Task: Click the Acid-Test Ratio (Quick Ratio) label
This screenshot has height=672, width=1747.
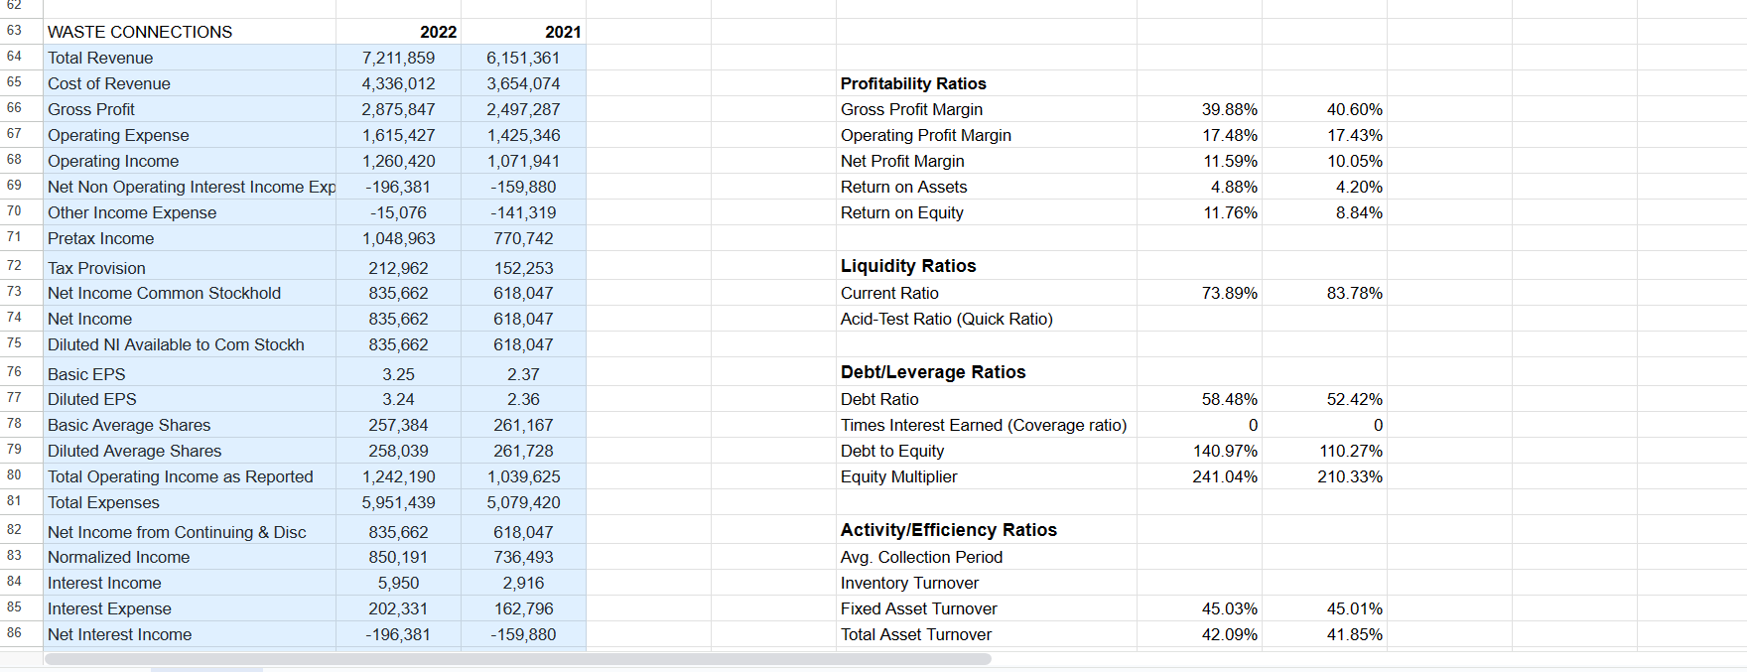Action: pyautogui.click(x=947, y=319)
